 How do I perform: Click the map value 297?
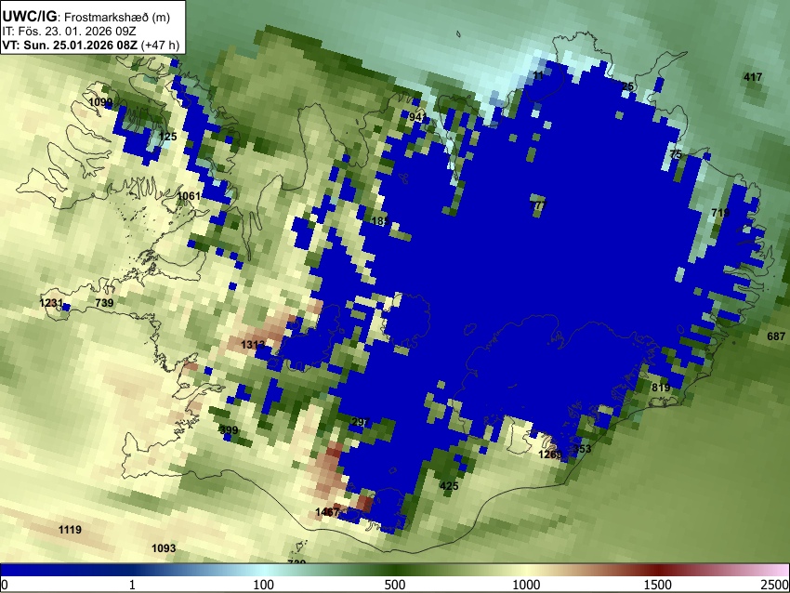361,422
